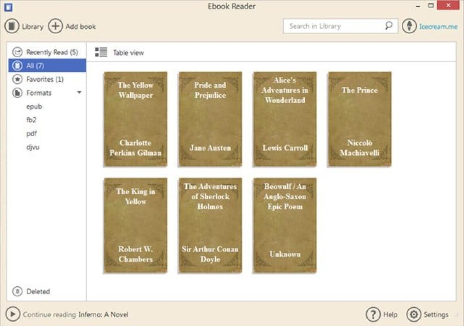The width and height of the screenshot is (464, 326).
Task: Open the Icecream.me microphone icon
Action: pyautogui.click(x=409, y=26)
